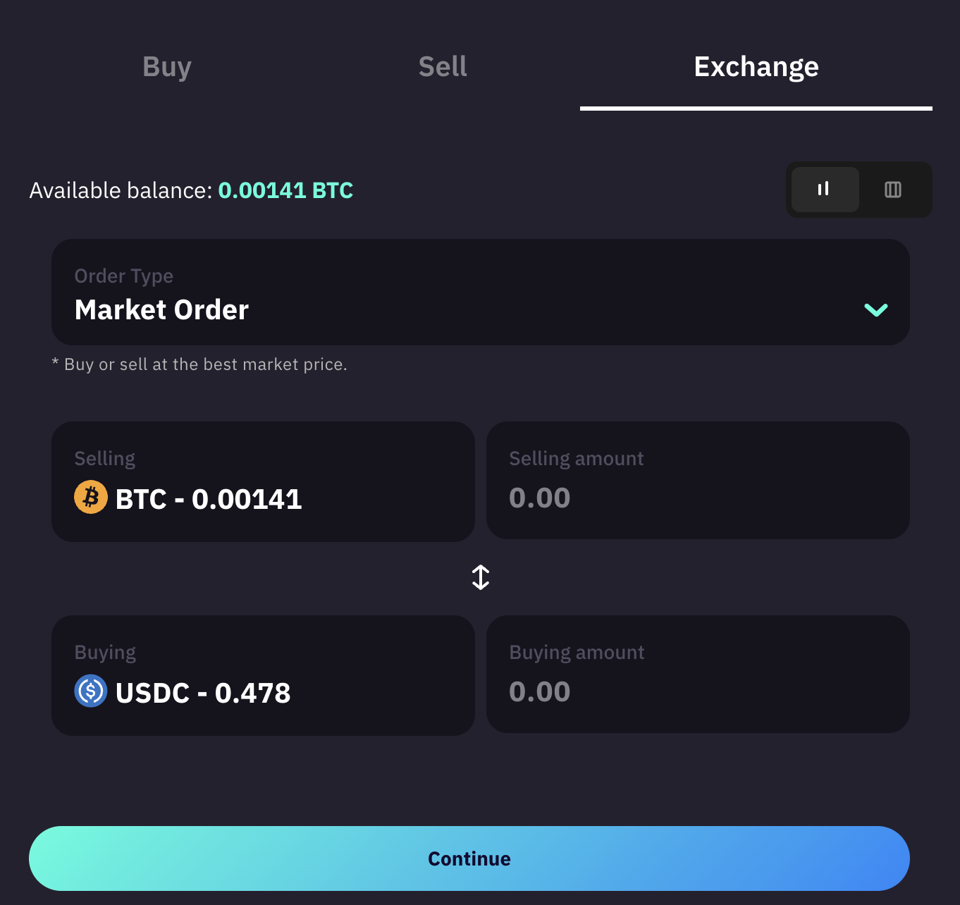Viewport: 960px width, 905px height.
Task: Focus the Buying amount field
Action: click(697, 675)
